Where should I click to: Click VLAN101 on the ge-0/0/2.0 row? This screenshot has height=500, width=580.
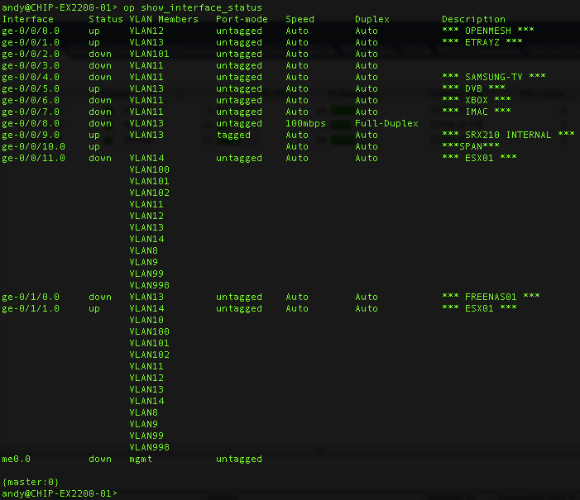[150, 54]
